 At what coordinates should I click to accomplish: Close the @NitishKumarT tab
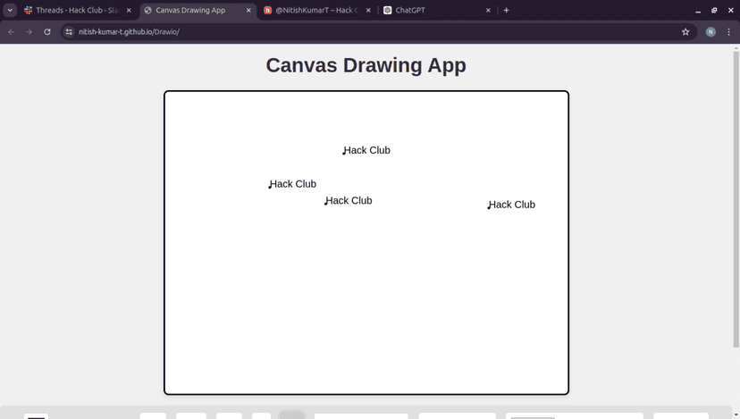pyautogui.click(x=368, y=10)
